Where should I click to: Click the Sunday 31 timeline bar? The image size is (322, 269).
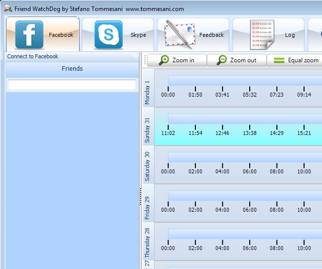[245, 119]
